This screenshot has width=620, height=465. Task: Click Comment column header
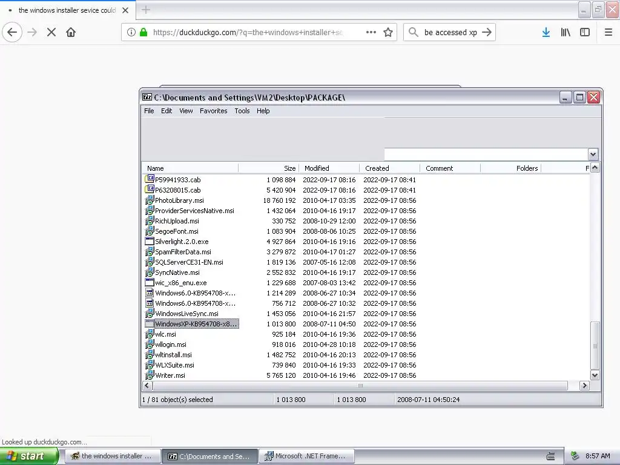pos(450,168)
